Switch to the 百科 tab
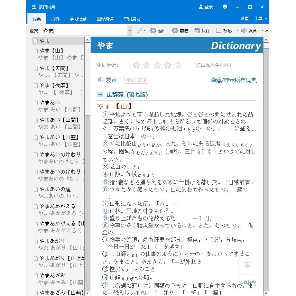This screenshot has height=296, width=296. 55,19
